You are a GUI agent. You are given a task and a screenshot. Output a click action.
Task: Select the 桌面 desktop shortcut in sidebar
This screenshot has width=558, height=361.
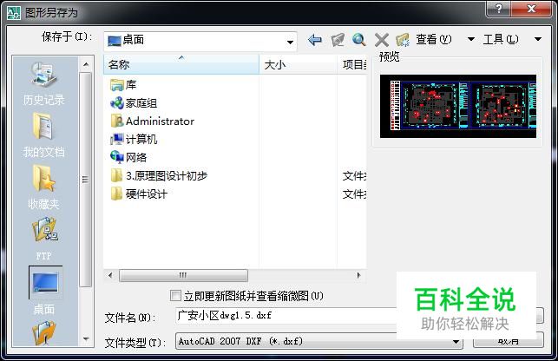[45, 291]
